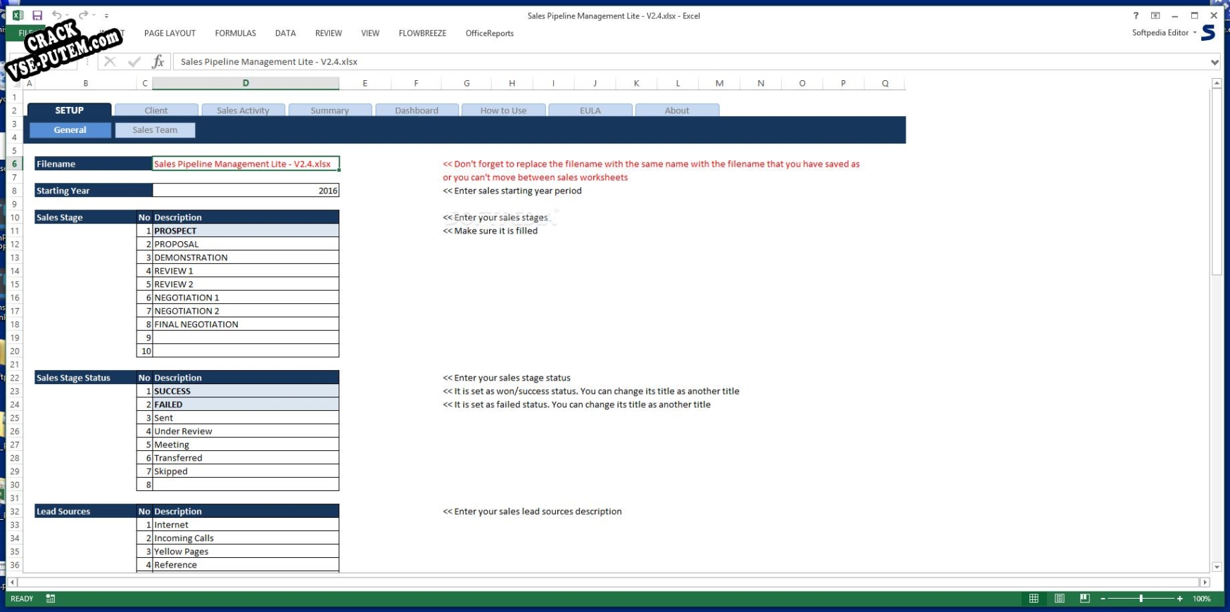
Task: Click the Softpedia S account logo
Action: pos(1208,33)
